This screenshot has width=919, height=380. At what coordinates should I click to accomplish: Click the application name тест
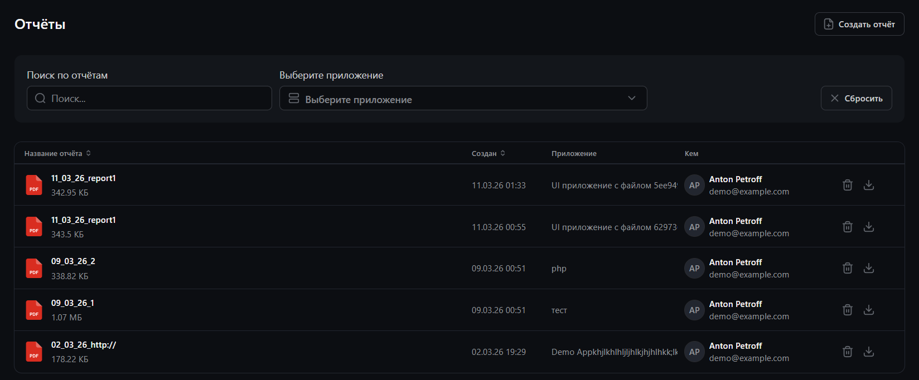coord(559,310)
